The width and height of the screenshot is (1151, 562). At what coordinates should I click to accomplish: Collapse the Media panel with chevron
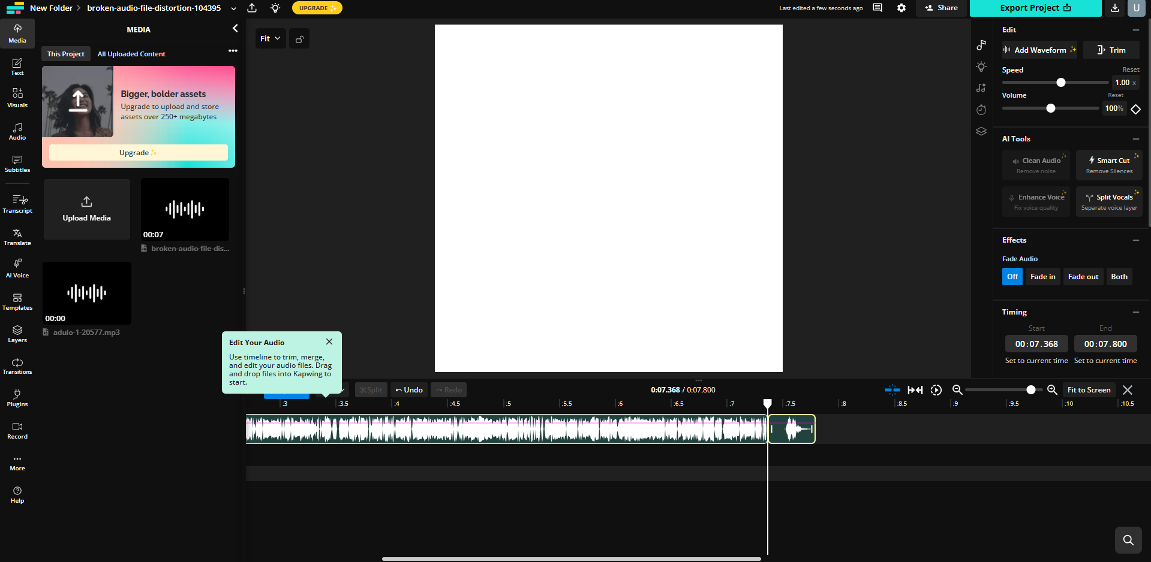pos(235,29)
